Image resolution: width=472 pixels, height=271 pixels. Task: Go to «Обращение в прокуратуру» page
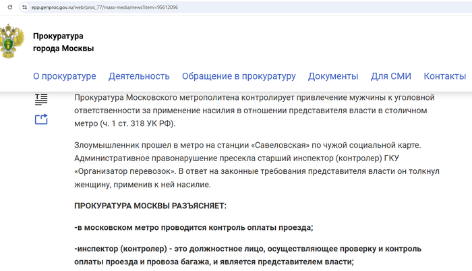239,76
